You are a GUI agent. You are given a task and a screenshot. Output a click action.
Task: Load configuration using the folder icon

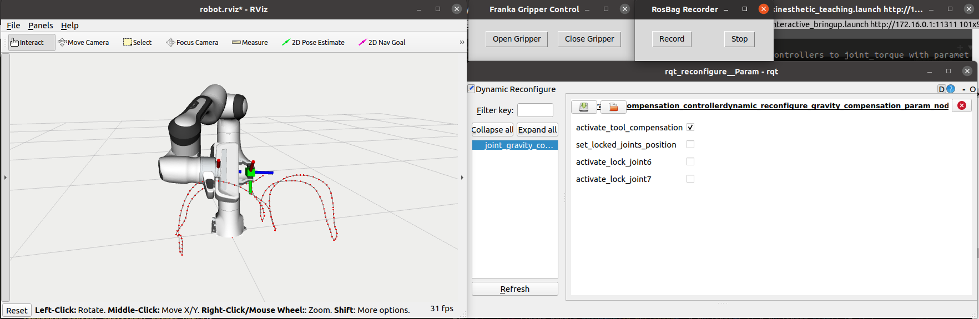613,107
